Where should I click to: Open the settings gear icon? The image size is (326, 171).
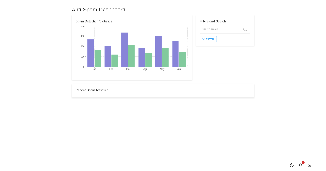(x=291, y=165)
